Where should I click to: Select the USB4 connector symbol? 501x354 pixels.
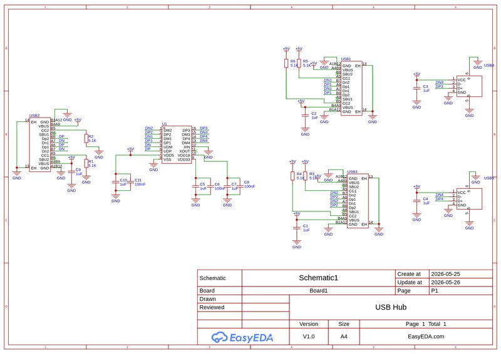point(469,86)
